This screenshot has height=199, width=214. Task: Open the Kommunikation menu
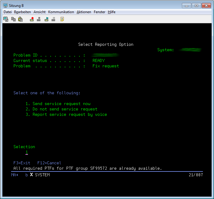tap(61, 12)
